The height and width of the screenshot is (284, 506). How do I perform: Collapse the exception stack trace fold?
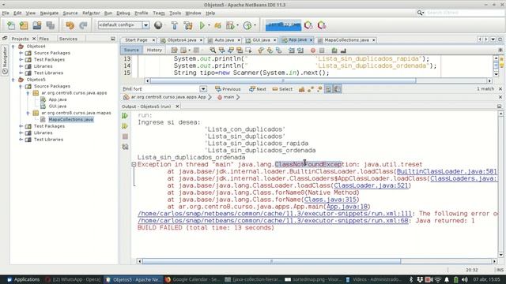pos(134,165)
